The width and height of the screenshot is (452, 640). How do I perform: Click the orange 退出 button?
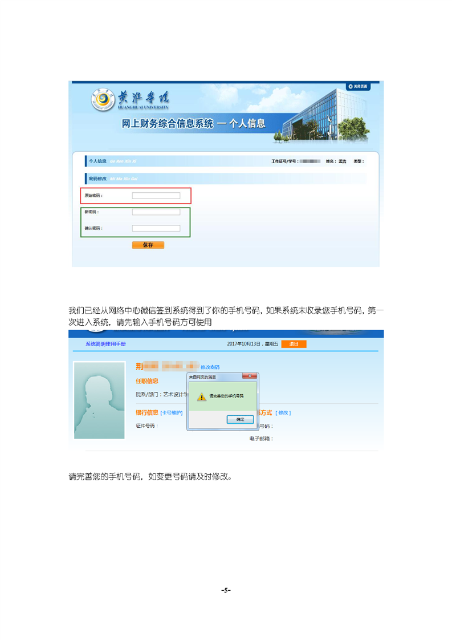coord(294,344)
